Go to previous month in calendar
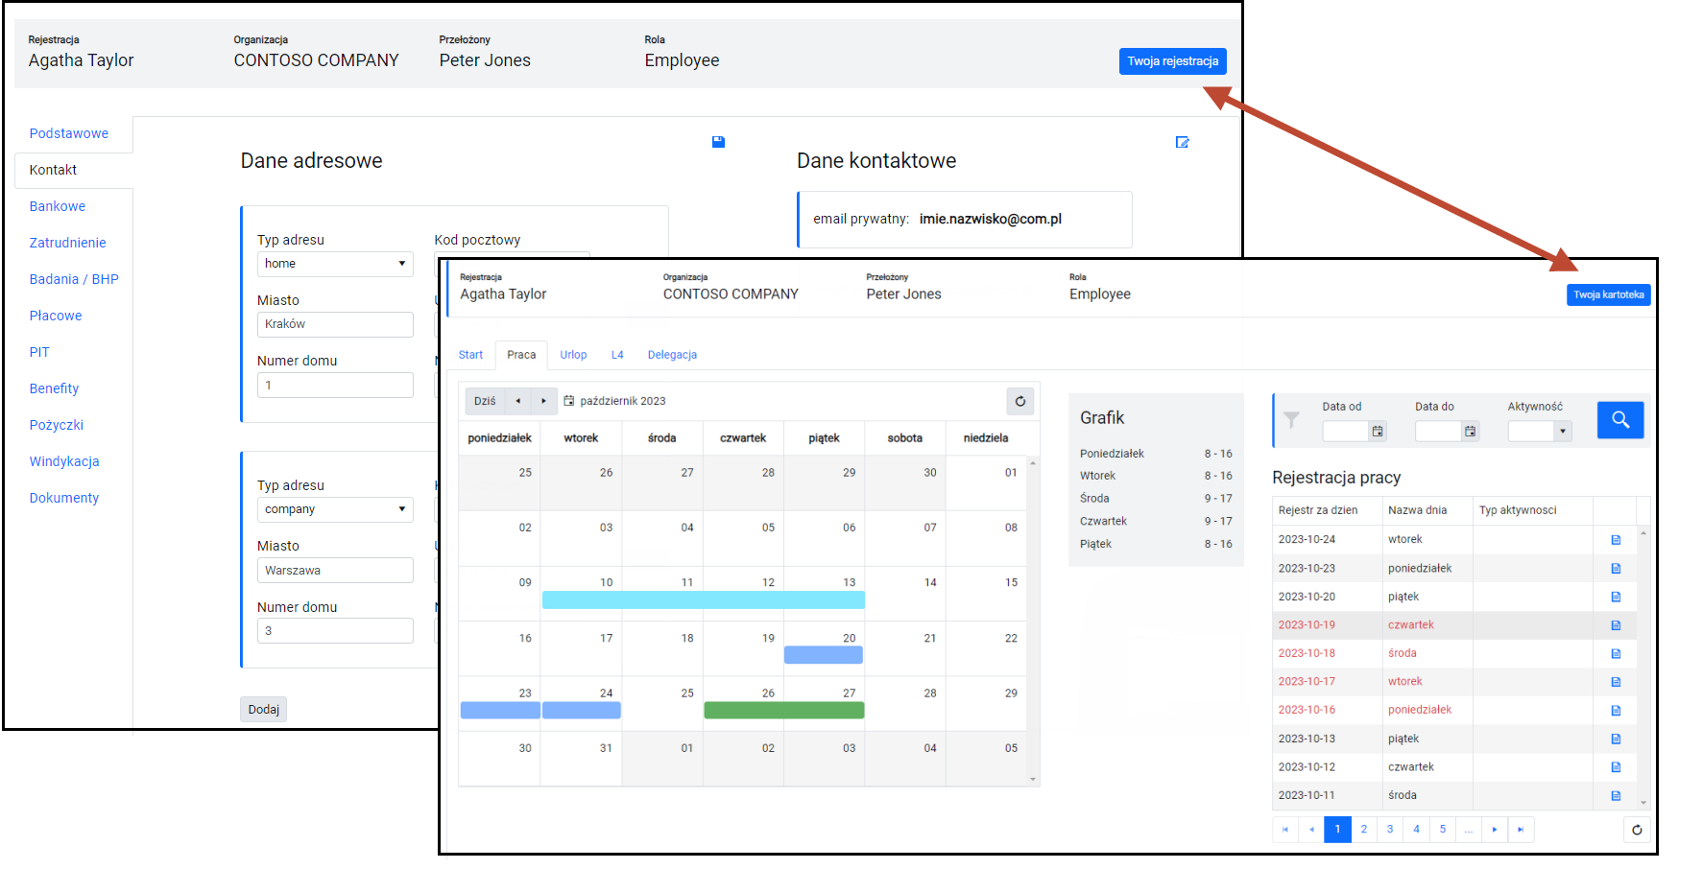The height and width of the screenshot is (869, 1703). click(x=518, y=401)
